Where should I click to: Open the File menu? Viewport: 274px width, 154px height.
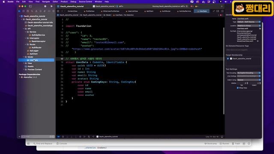click(18, 2)
